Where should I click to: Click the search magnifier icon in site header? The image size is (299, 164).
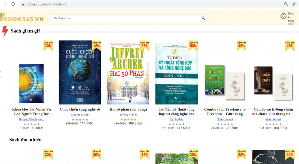point(203,18)
